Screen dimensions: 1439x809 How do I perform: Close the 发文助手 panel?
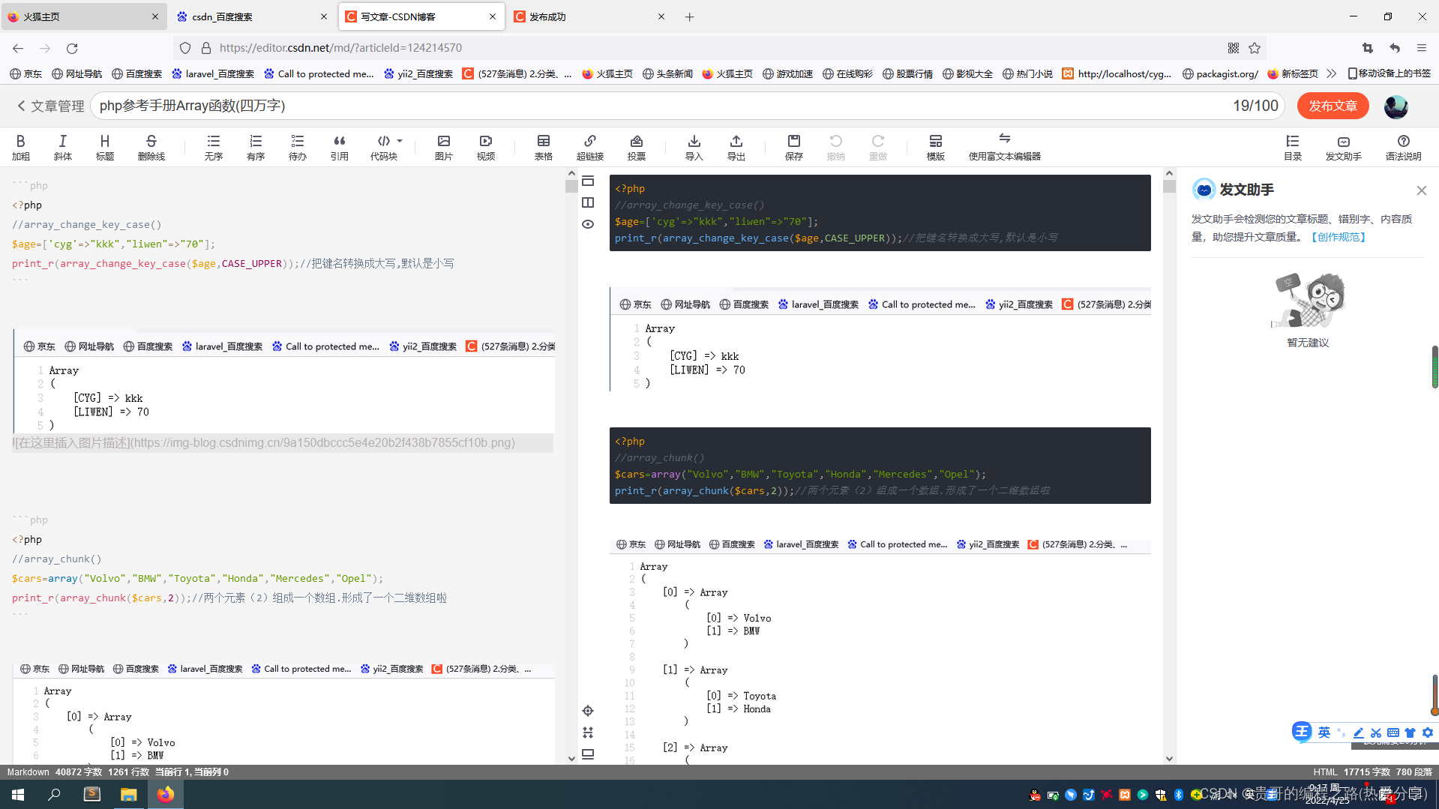[1421, 190]
